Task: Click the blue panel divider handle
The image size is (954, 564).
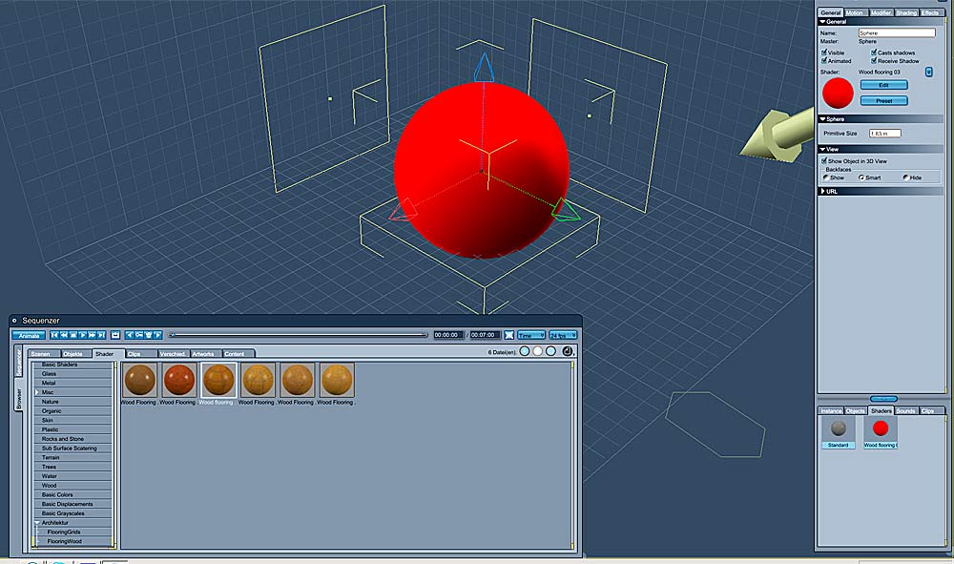Action: [882, 399]
